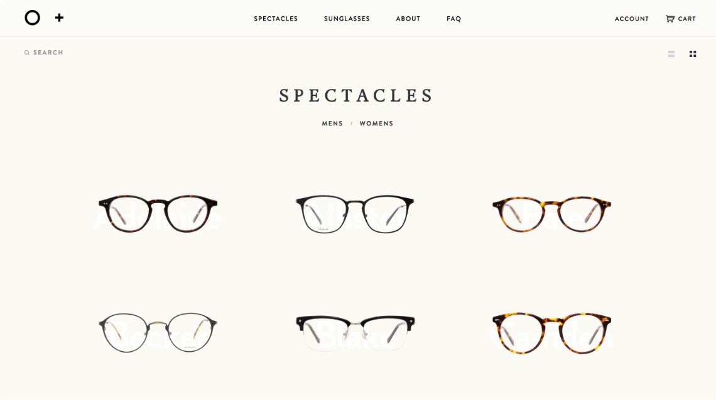Select the Blake browline glasses
This screenshot has height=400, width=716.
pyautogui.click(x=355, y=332)
